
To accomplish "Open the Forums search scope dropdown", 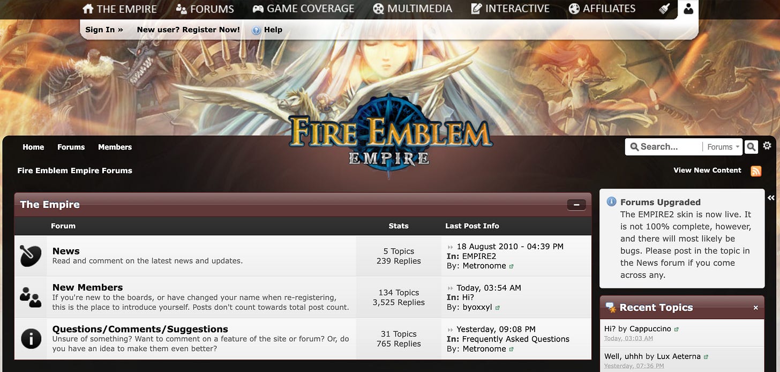I will pos(723,147).
